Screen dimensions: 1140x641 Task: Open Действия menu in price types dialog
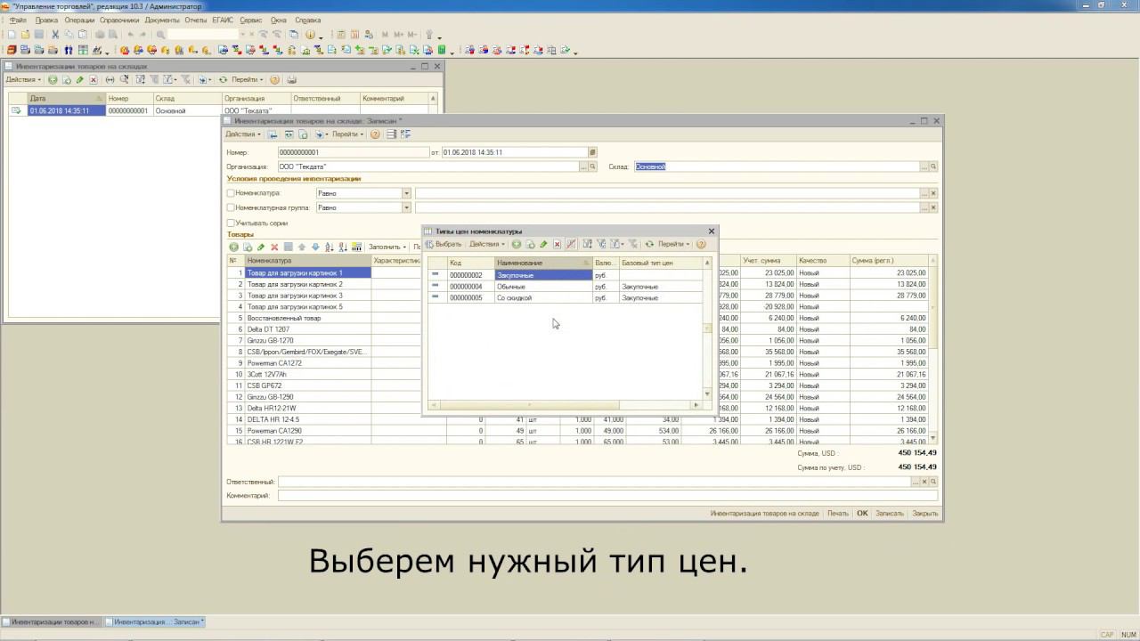click(x=487, y=244)
